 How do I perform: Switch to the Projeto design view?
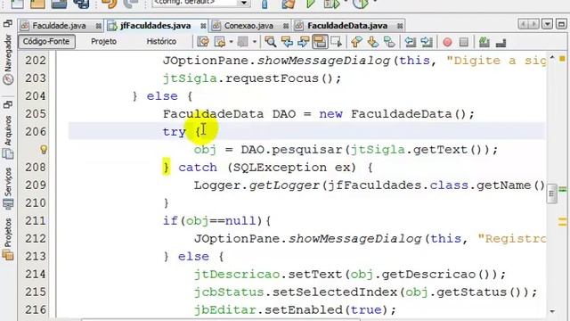pos(103,42)
